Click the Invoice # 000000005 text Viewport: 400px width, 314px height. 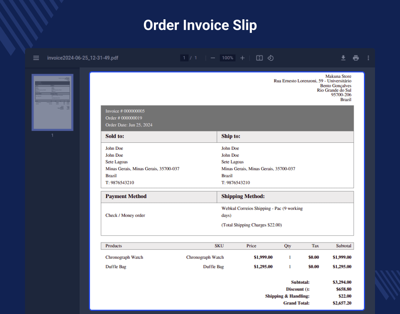point(125,111)
